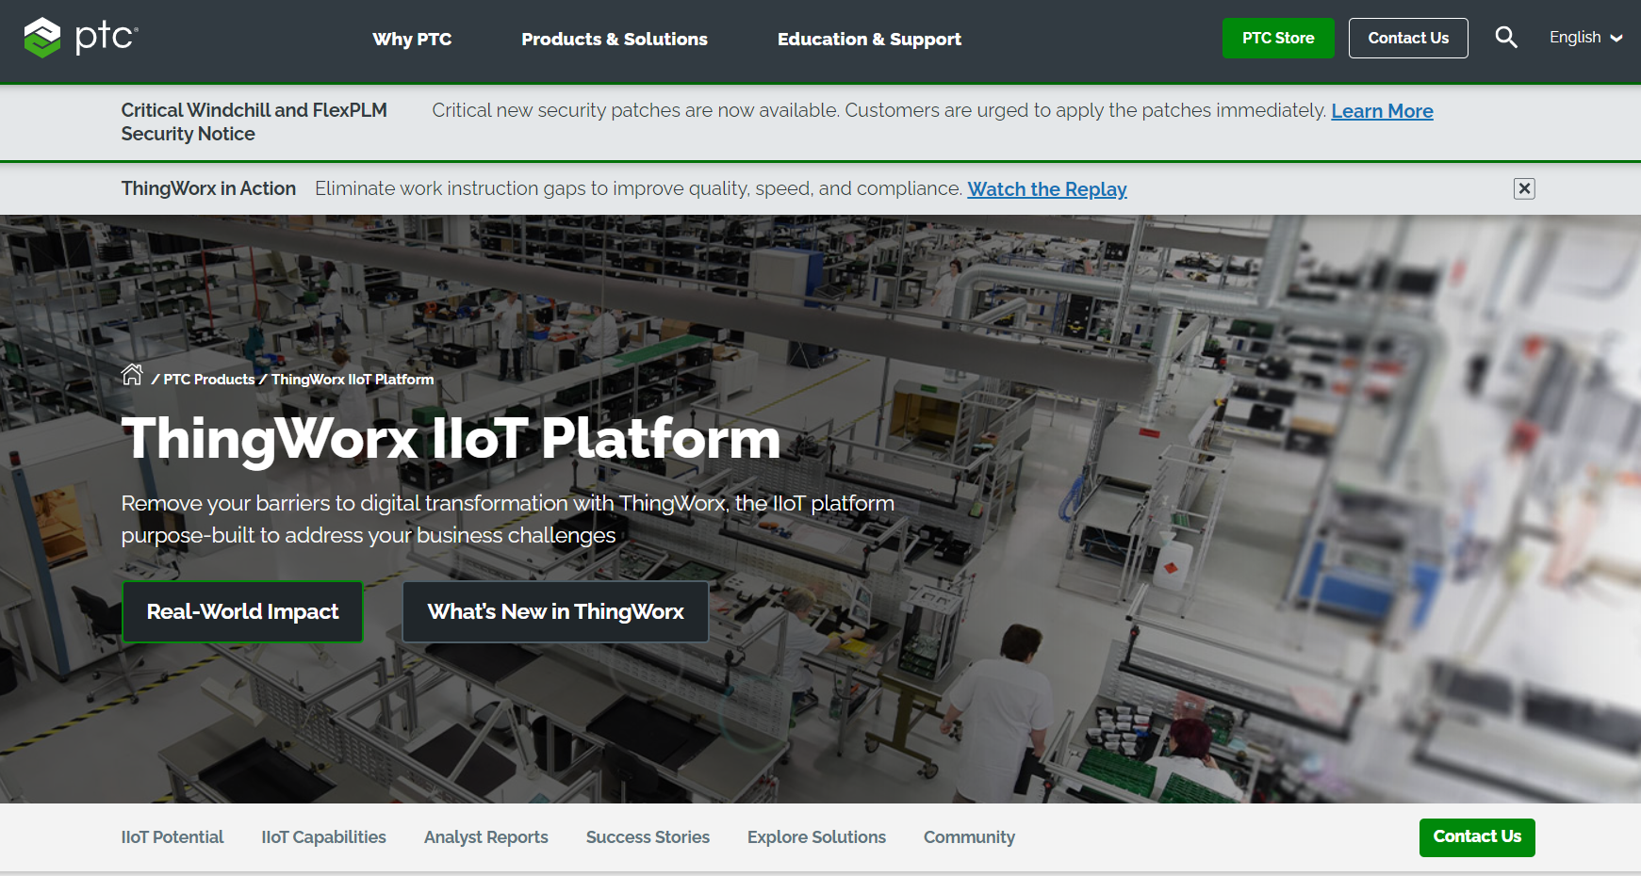This screenshot has width=1641, height=876.
Task: Open the search magnifier icon
Action: coord(1506,38)
